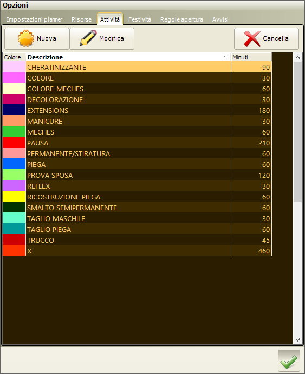Select the PROVA SPOSA row
The width and height of the screenshot is (305, 374).
click(137, 175)
